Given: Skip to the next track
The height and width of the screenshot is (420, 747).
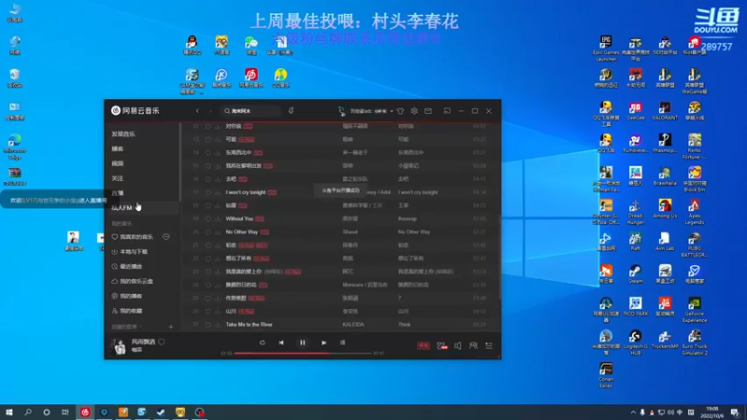Looking at the screenshot, I should point(324,343).
